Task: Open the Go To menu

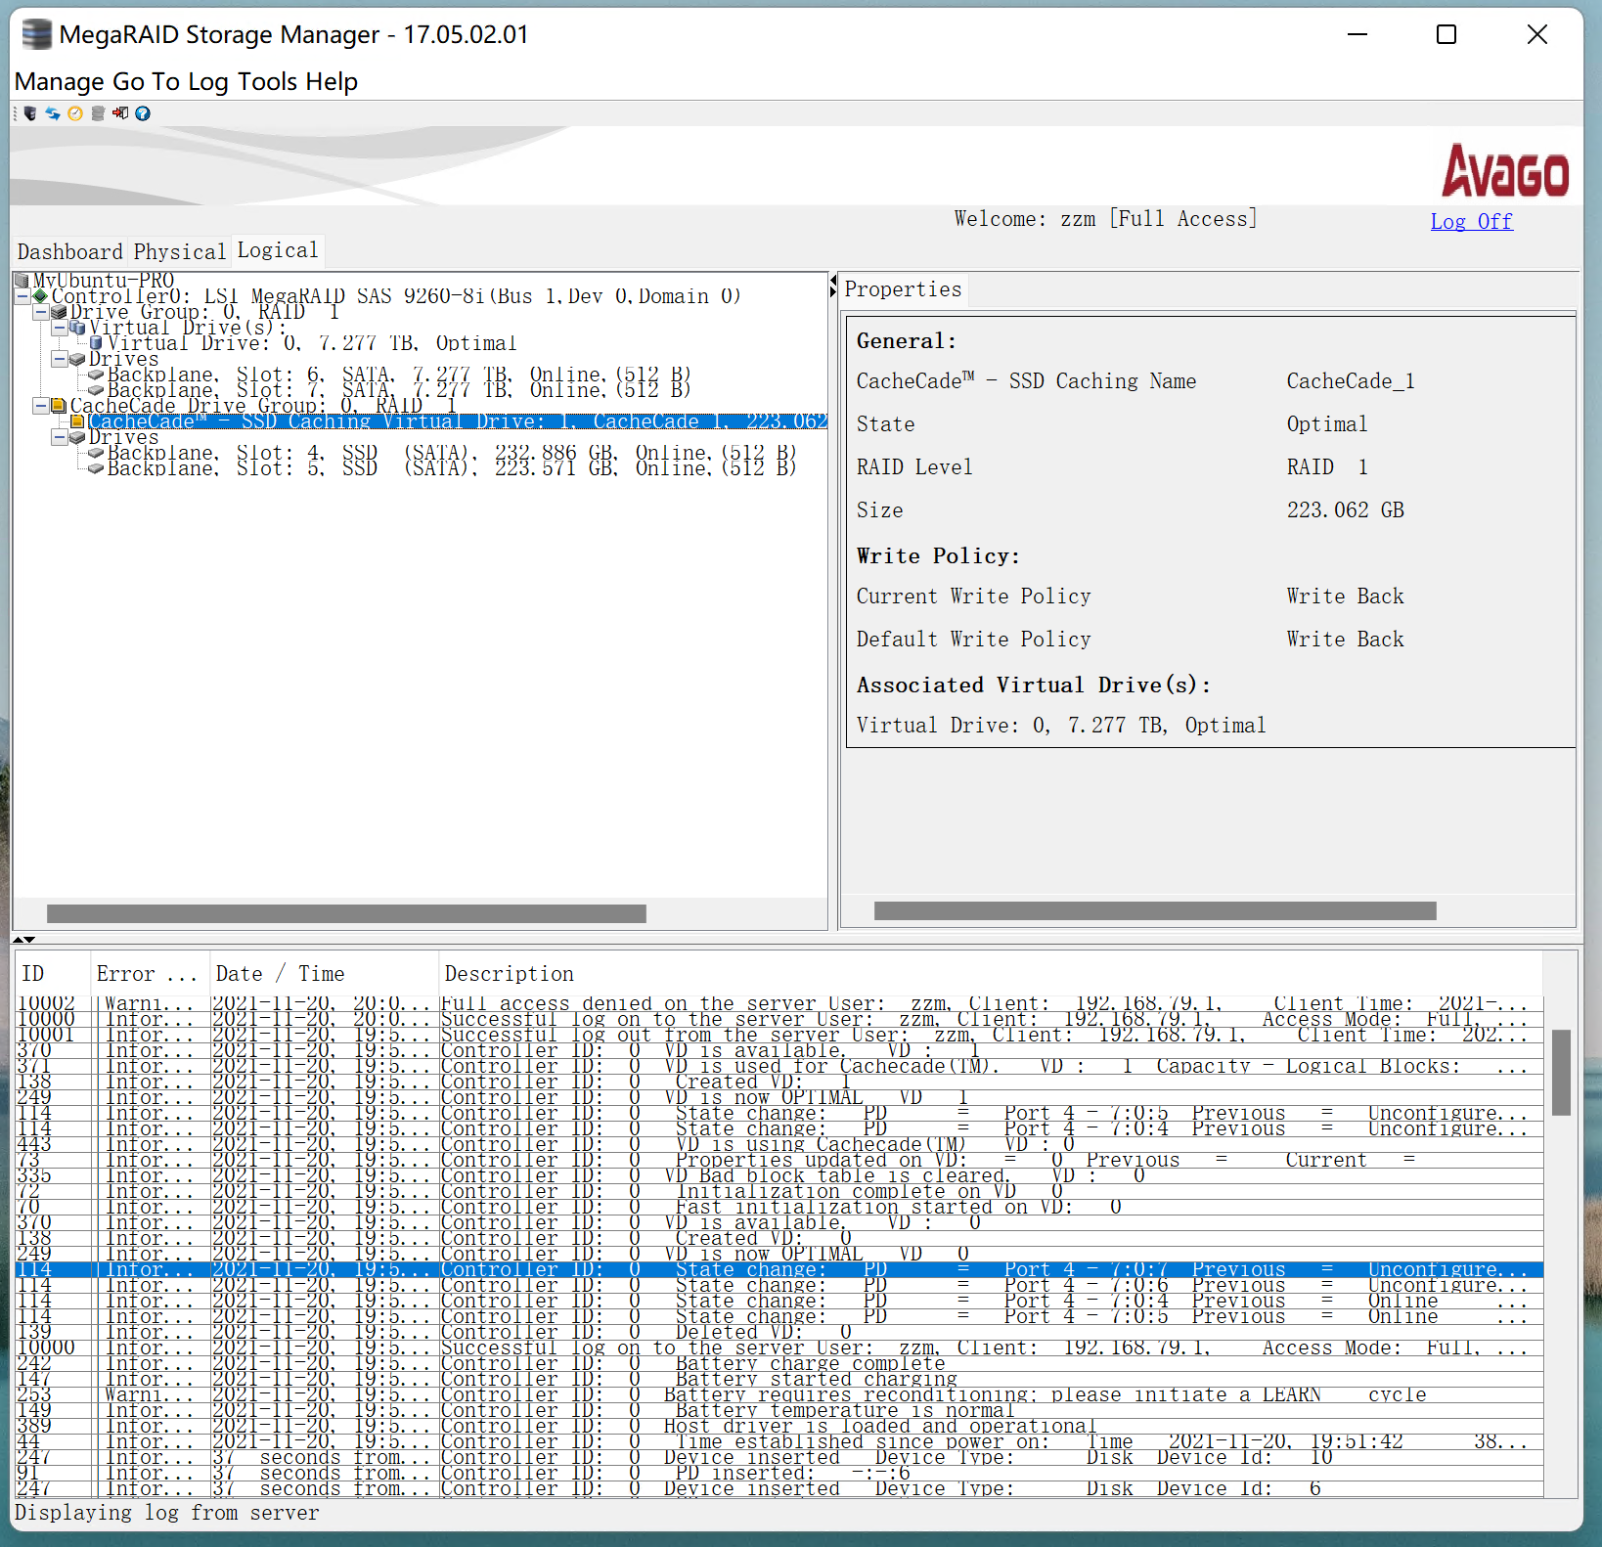Action: [147, 81]
